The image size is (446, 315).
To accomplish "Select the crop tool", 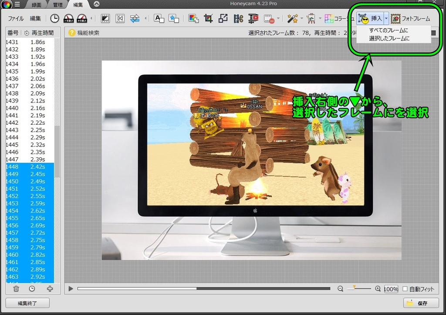I will point(208,19).
